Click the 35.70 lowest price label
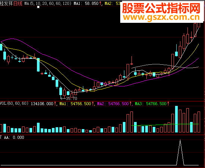Viewport: 205px width, 168px height. [x=71, y=98]
